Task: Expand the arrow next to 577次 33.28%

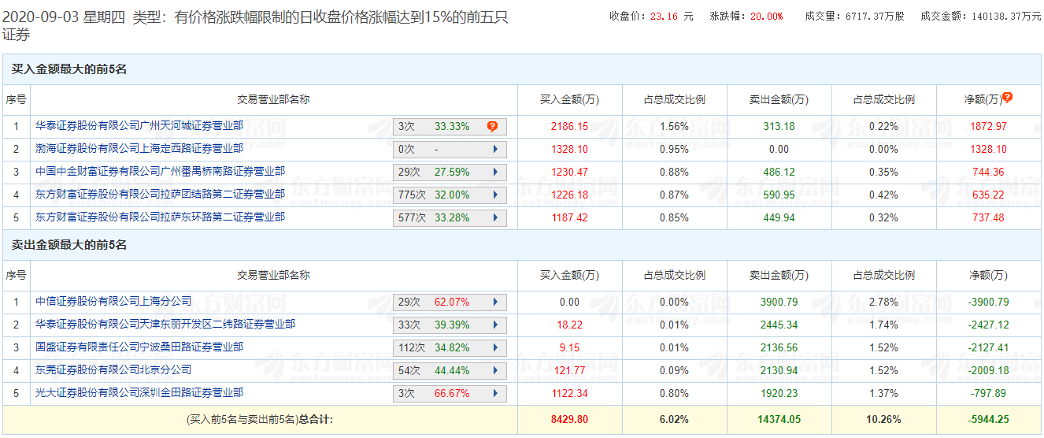Action: [x=494, y=217]
